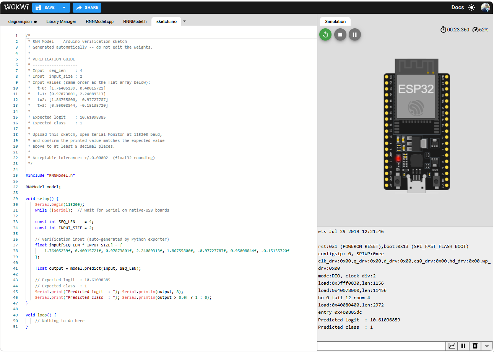Click the "float input[SEQ_LEN * INPUT_SIZE]" line

coord(79,245)
